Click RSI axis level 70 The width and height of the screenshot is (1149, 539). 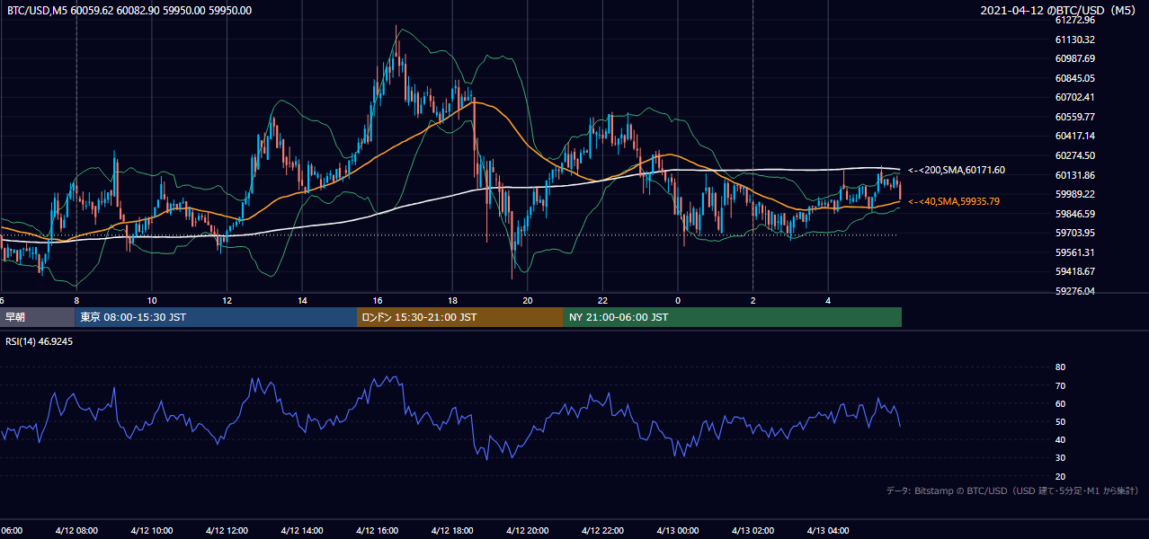tap(1061, 385)
